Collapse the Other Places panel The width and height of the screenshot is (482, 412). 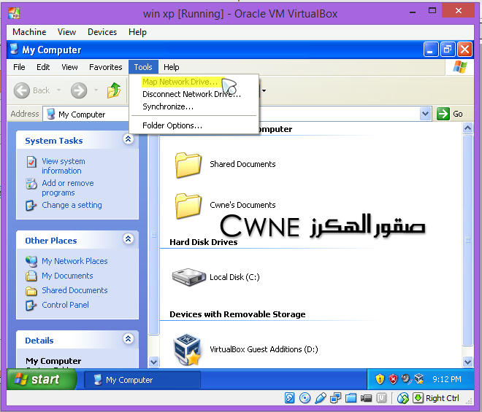(129, 239)
